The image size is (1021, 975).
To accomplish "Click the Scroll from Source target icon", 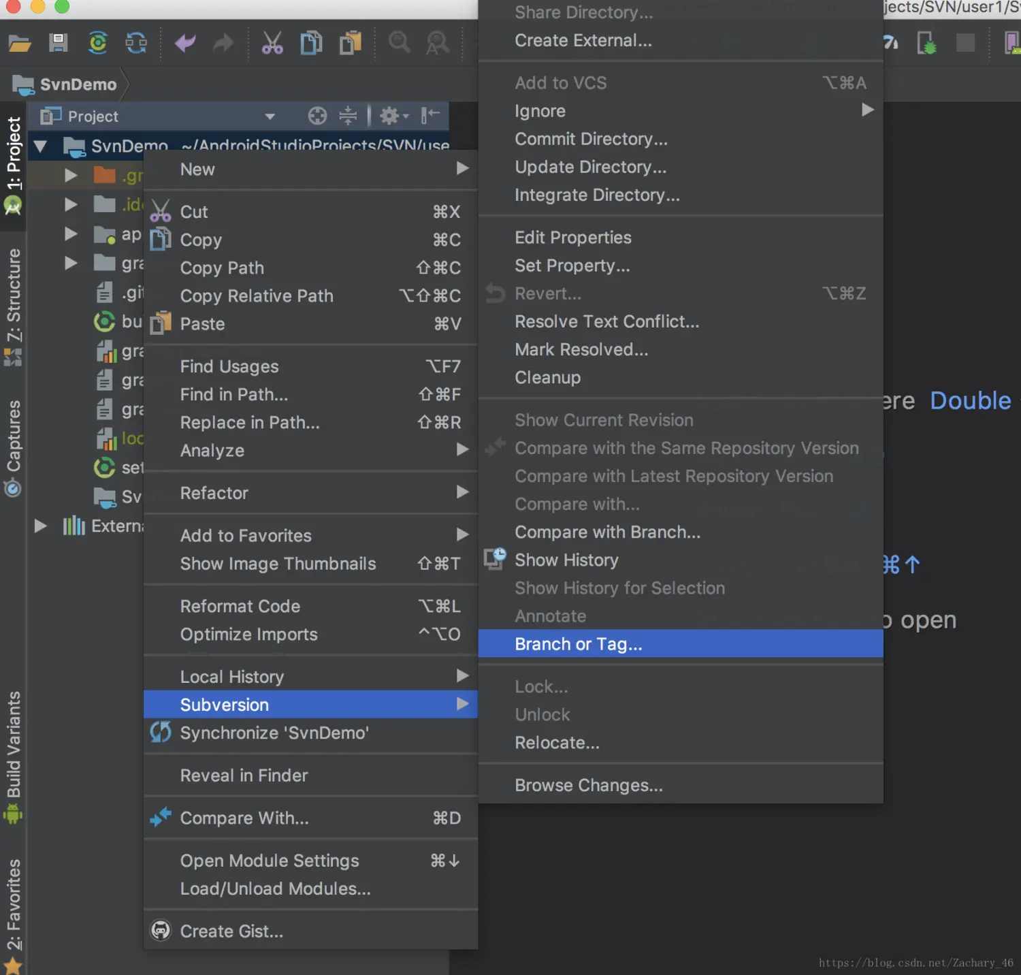I will pos(317,116).
